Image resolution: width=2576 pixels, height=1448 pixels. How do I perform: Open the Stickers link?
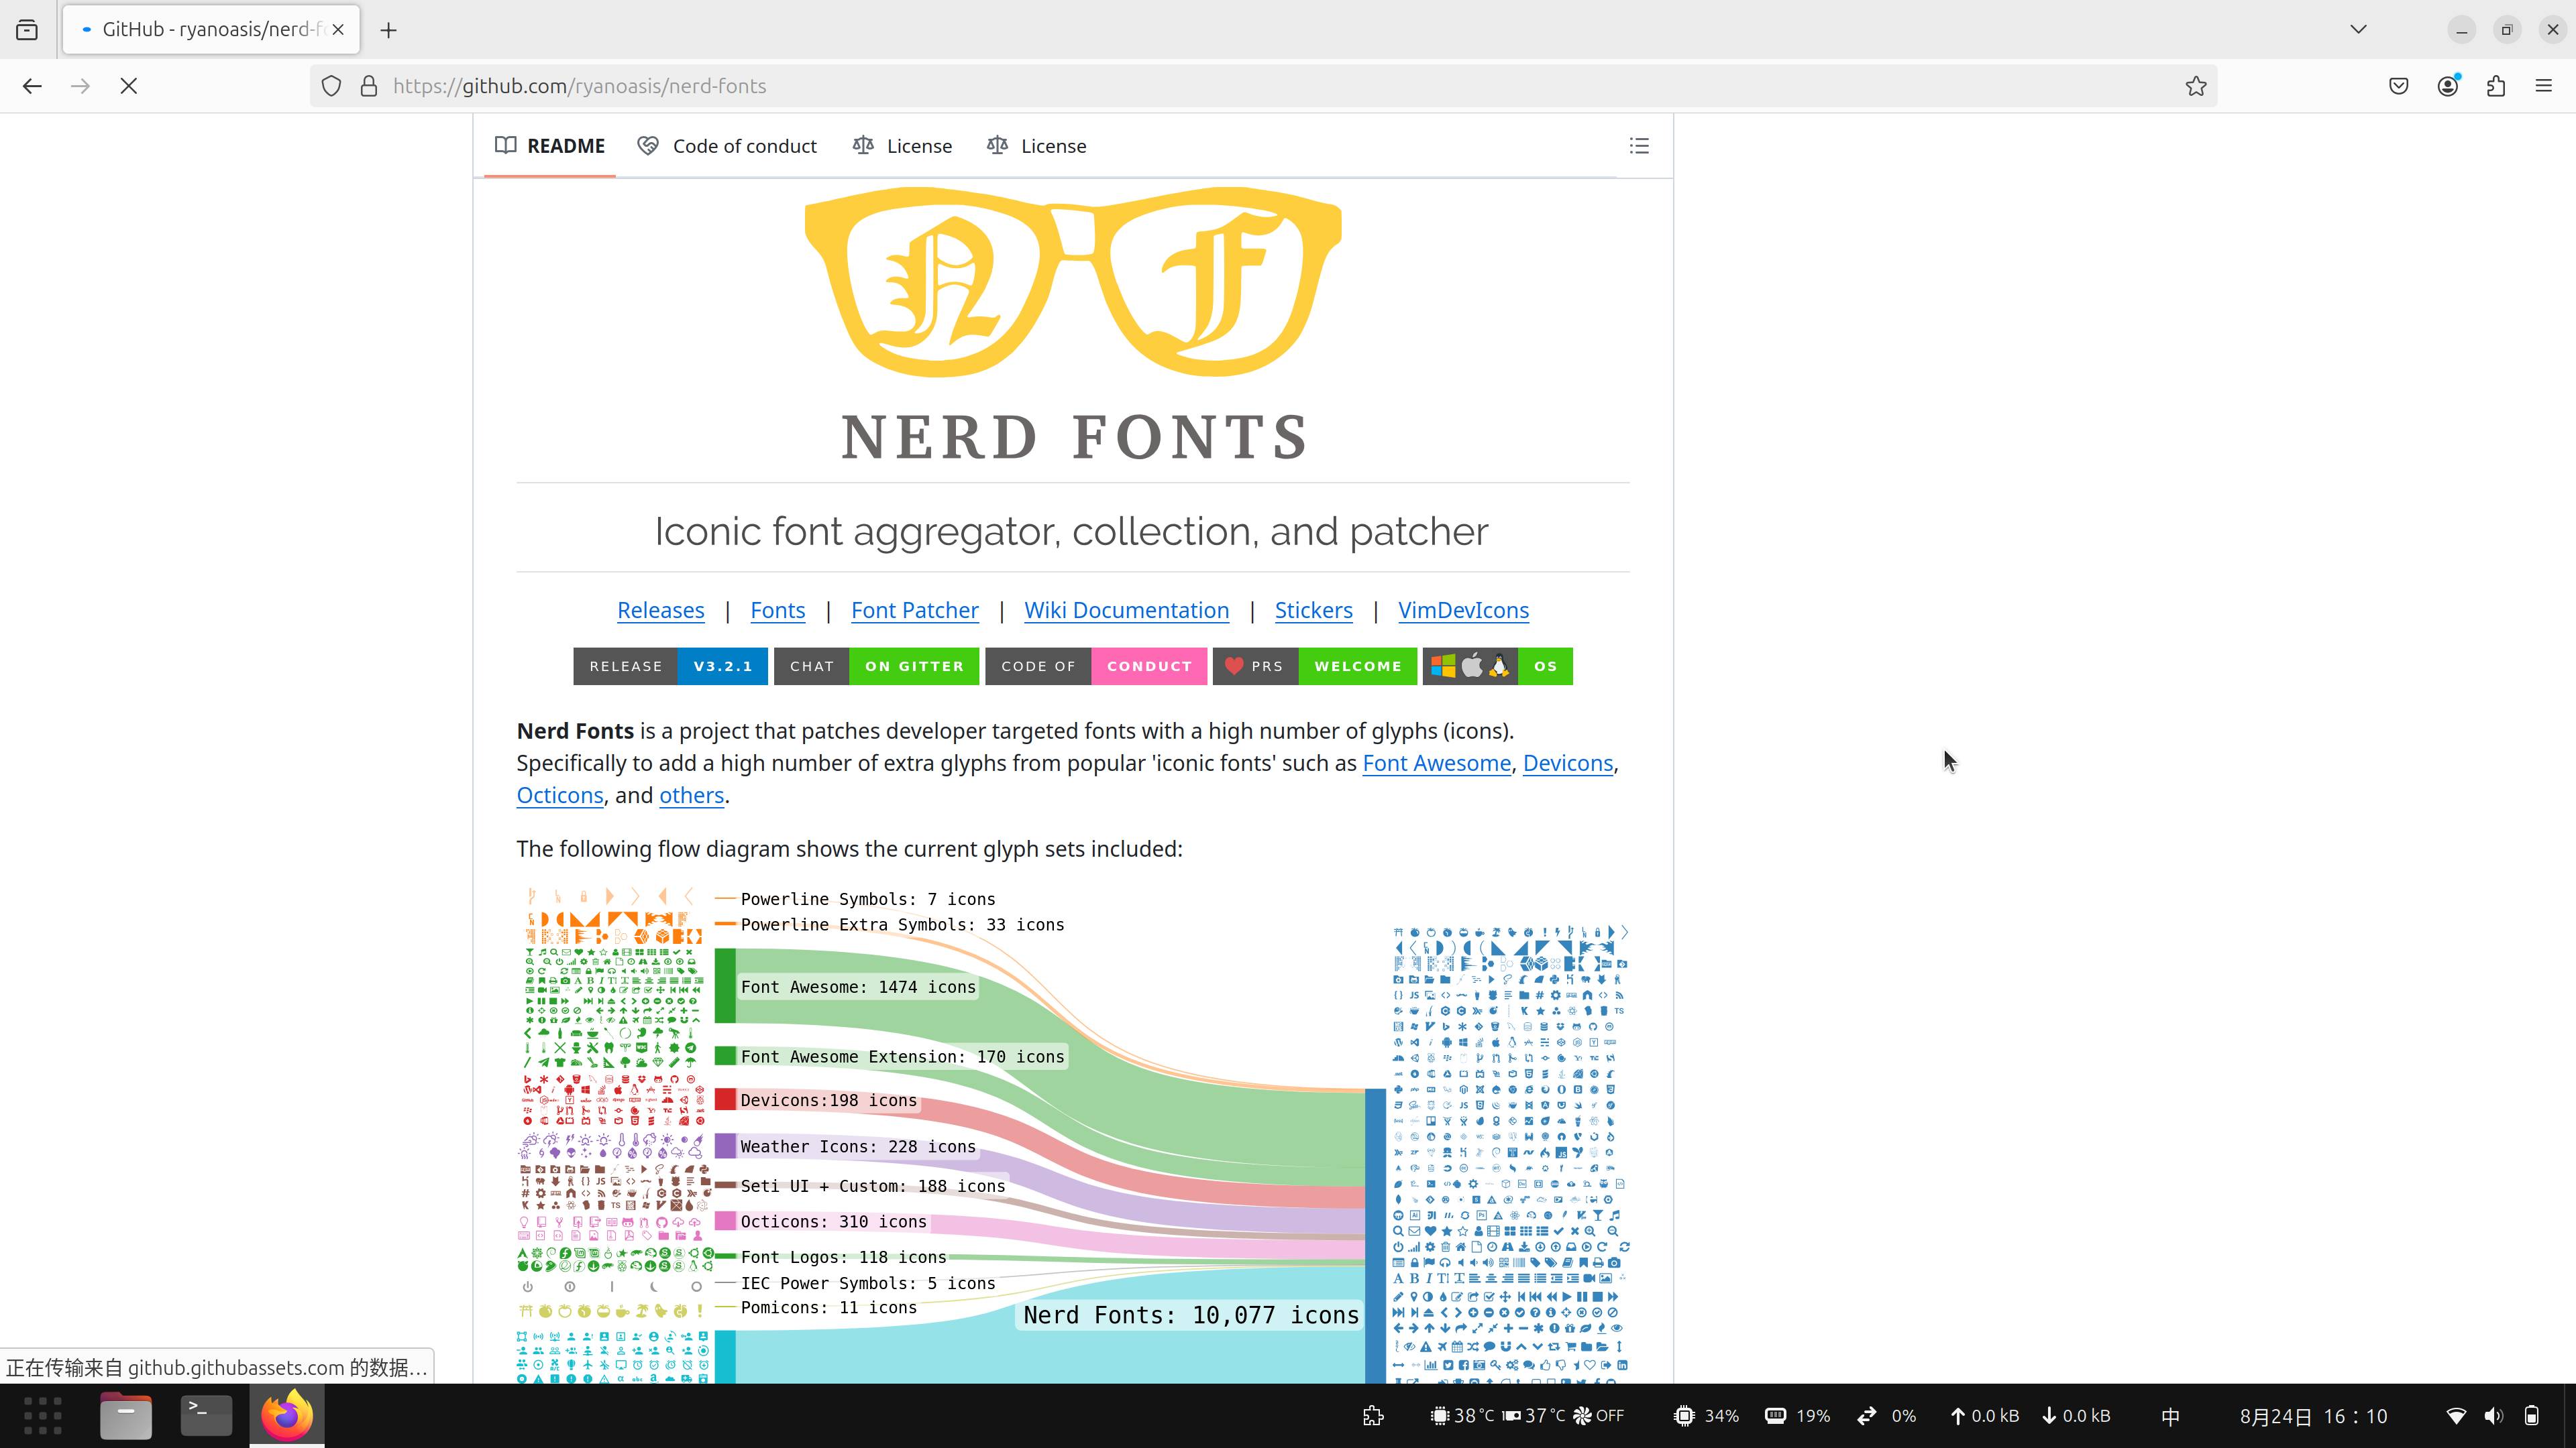coord(1314,611)
